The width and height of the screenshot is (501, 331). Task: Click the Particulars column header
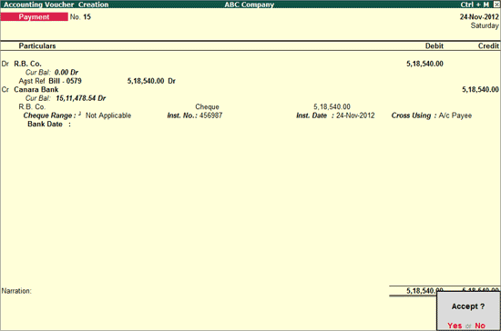pyautogui.click(x=37, y=45)
